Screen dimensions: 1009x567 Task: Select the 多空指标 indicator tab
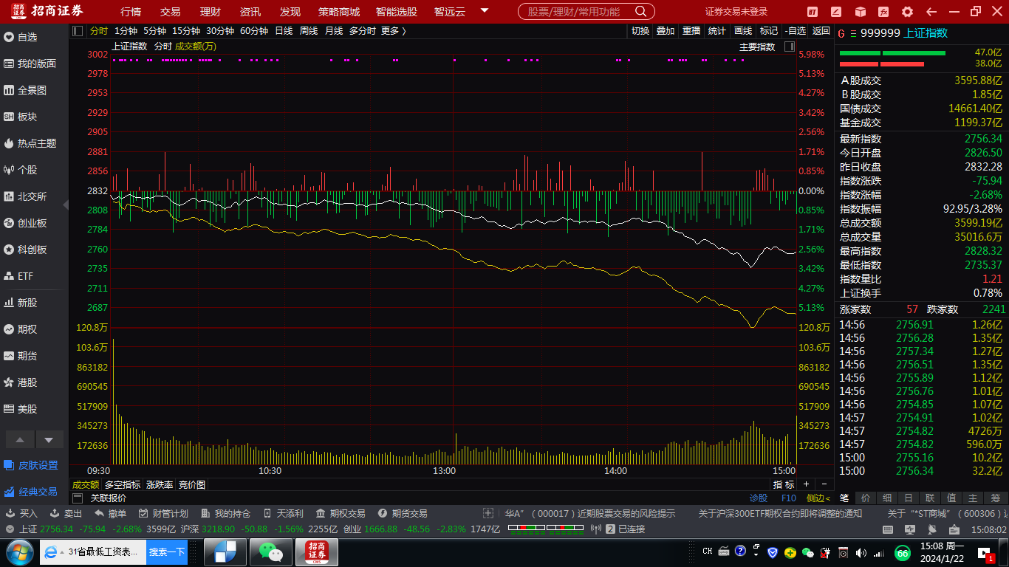tap(123, 485)
